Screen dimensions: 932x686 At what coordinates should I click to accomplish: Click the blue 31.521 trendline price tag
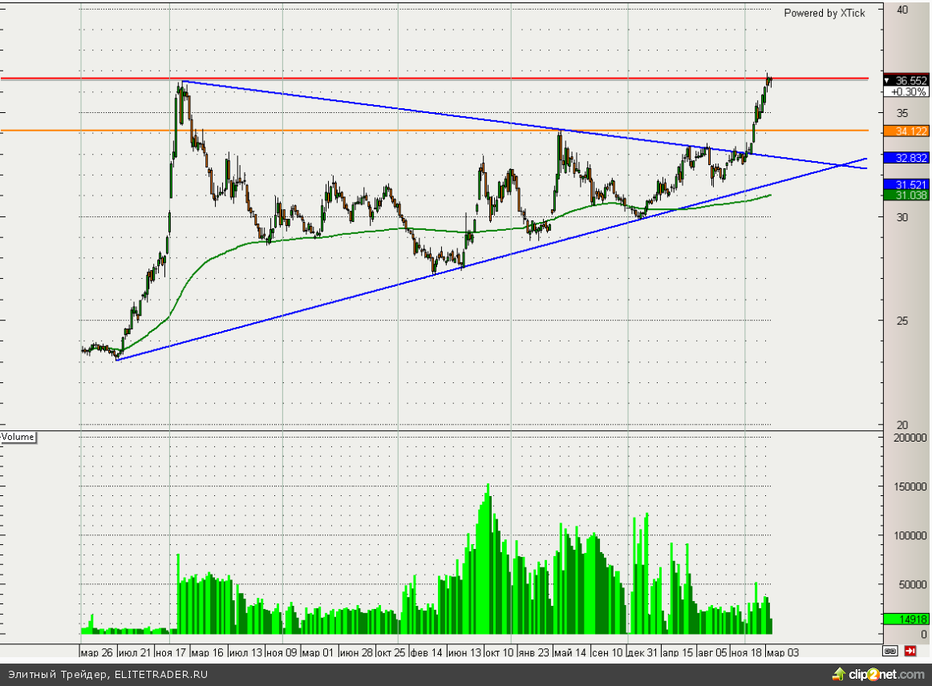click(x=906, y=184)
